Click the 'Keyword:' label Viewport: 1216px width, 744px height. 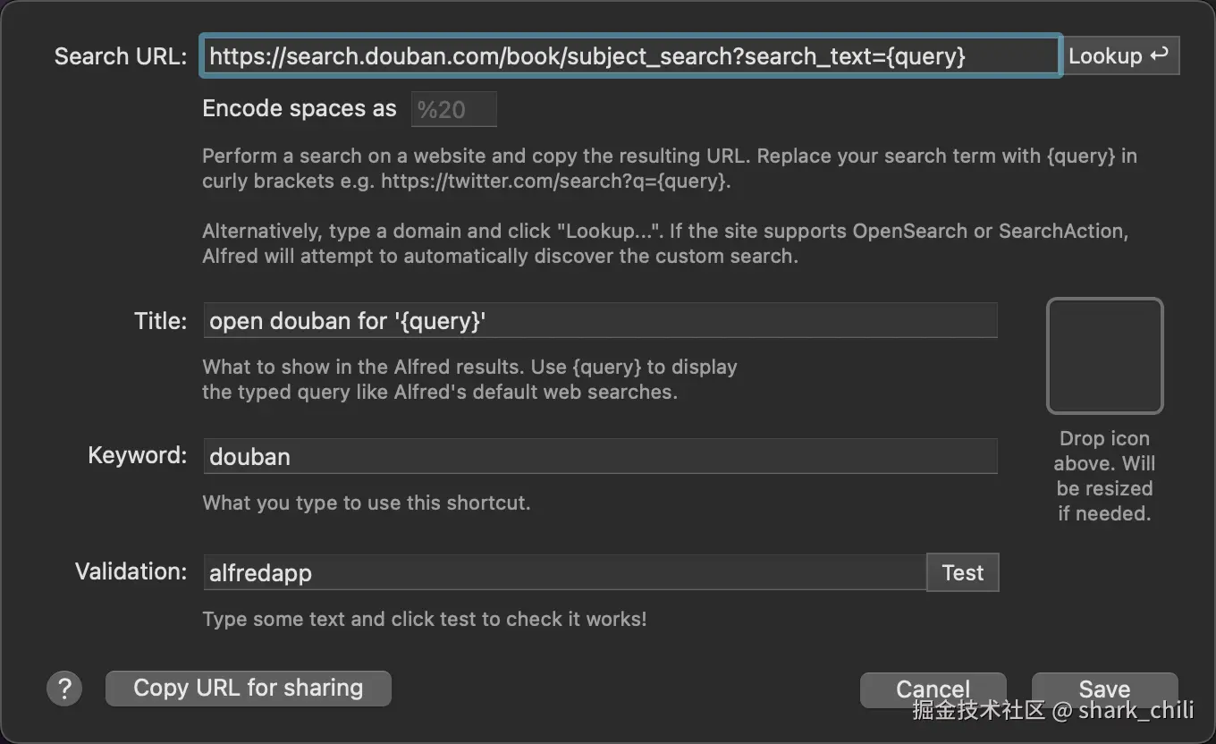point(138,455)
